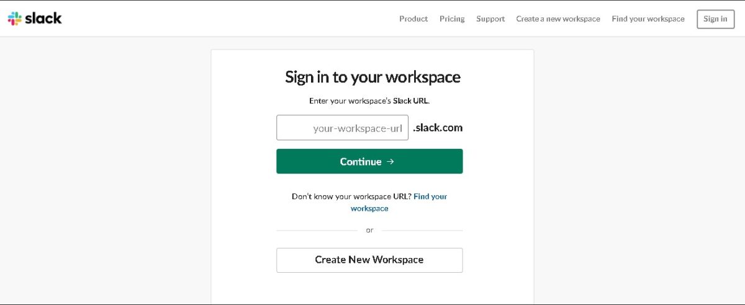Click the "or" divider text
This screenshot has height=305, width=745.
[369, 230]
